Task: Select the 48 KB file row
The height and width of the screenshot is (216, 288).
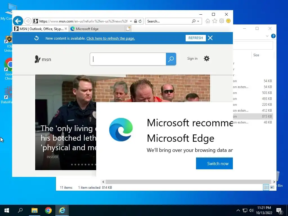Action: pyautogui.click(x=253, y=122)
